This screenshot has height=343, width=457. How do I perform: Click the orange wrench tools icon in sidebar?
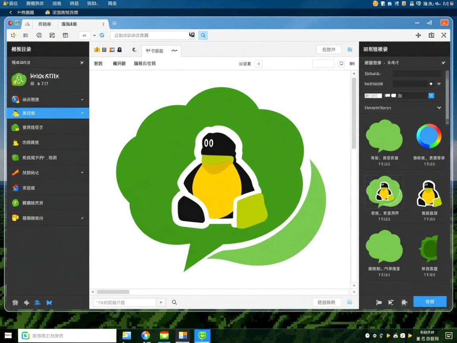15,173
